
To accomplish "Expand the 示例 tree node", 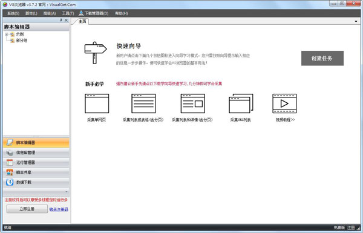I will pos(7,34).
